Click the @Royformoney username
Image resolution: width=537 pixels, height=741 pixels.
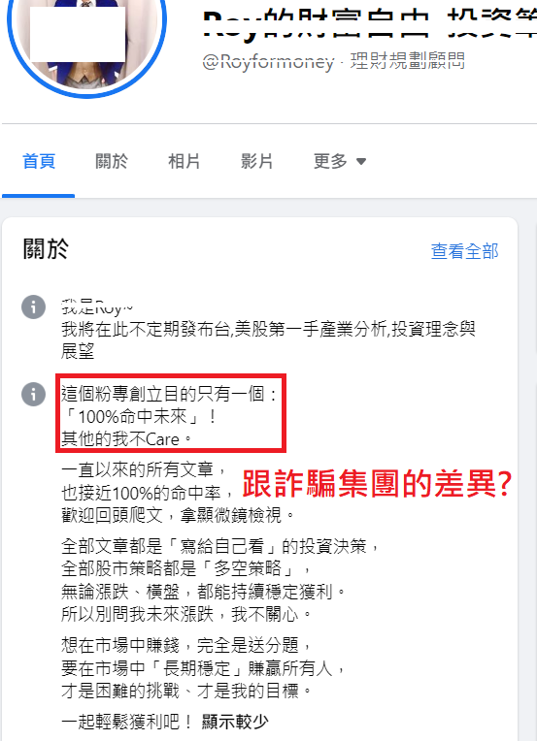[268, 62]
